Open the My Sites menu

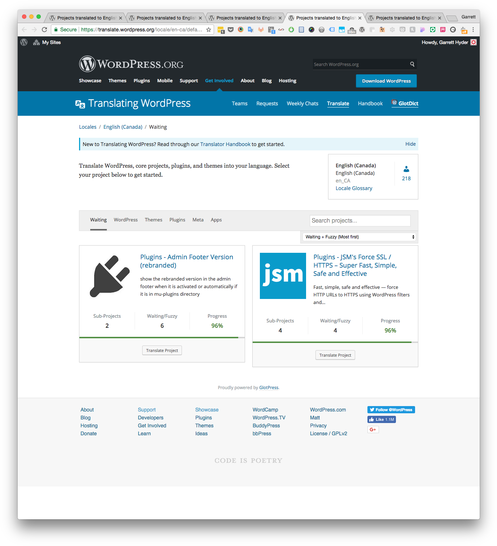click(x=47, y=42)
